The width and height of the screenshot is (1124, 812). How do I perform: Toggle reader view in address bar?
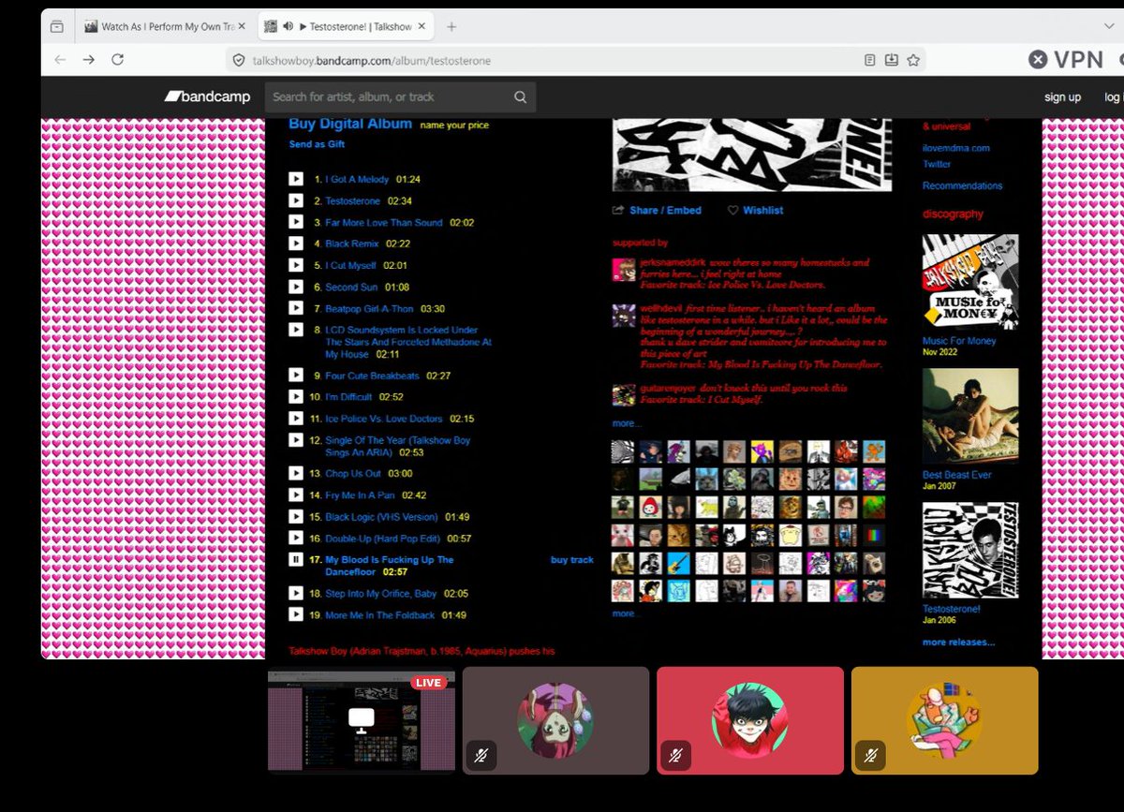click(x=870, y=60)
